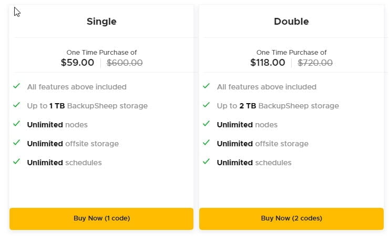
Task: Click Single plan's Unlimited offsite storage checkmark
Action: 17,143
